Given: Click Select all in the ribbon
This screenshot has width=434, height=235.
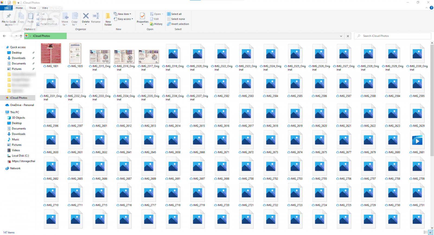Looking at the screenshot, I should 174,14.
